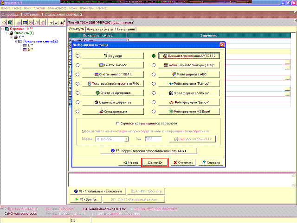
Task: Select radio for Файл формата MS Excel
Action: click(x=154, y=111)
